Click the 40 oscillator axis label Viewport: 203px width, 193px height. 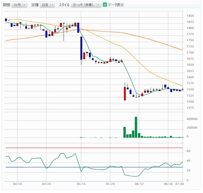tap(188, 161)
